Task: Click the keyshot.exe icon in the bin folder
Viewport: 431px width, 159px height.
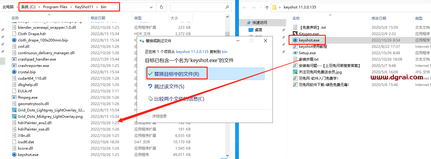Action: [14, 154]
